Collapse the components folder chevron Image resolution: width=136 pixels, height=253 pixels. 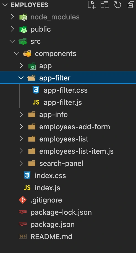[17, 54]
